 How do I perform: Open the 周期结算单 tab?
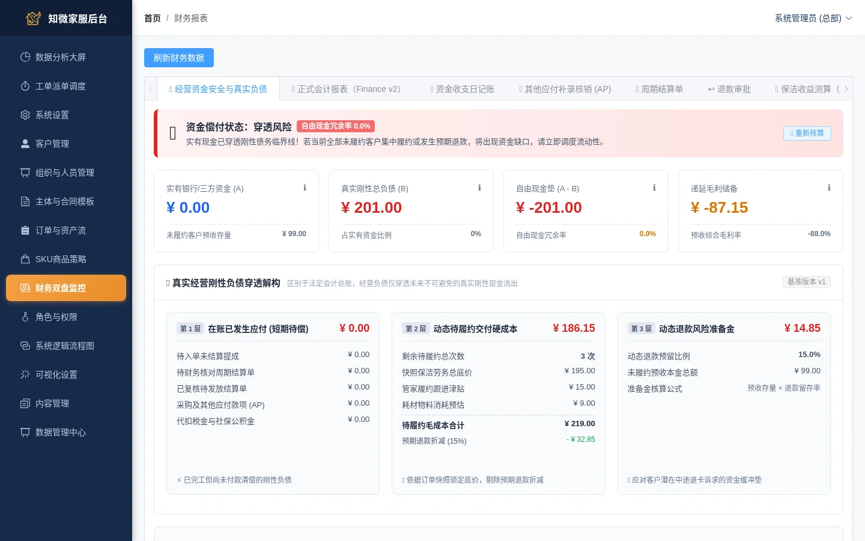click(x=660, y=89)
